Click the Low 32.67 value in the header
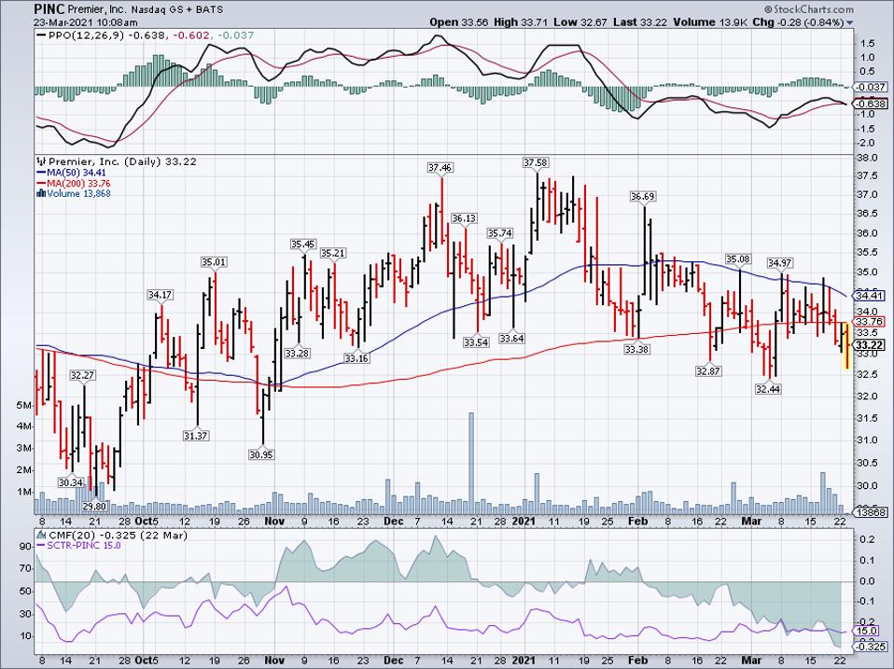Screen dimensions: 894x669 [581, 22]
